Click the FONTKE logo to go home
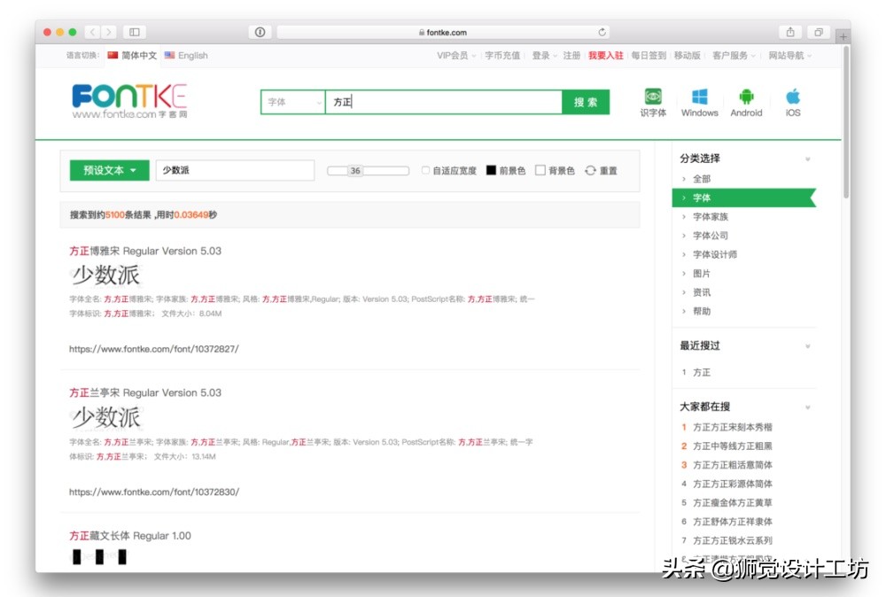The width and height of the screenshot is (886, 597). (x=129, y=101)
